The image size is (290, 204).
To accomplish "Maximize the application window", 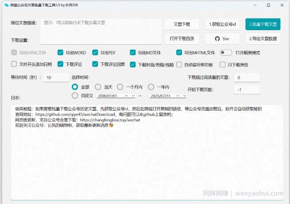I will (x=268, y=5).
